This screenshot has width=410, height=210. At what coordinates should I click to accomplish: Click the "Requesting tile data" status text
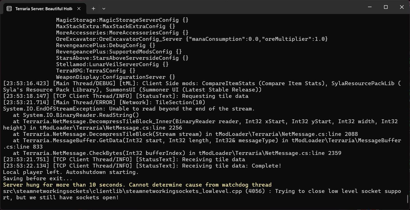[215, 96]
